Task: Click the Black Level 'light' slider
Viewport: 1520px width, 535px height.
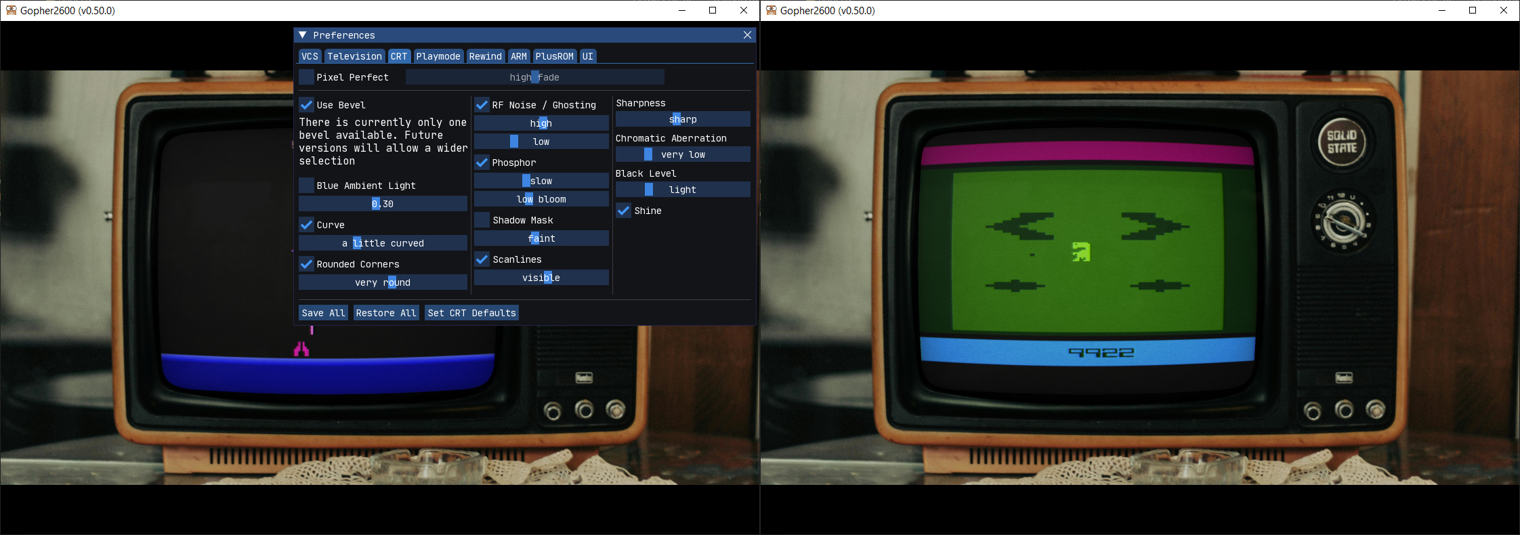Action: 683,190
